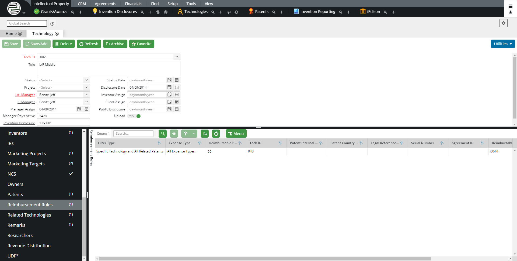Click inside the Global Search field

(26, 23)
